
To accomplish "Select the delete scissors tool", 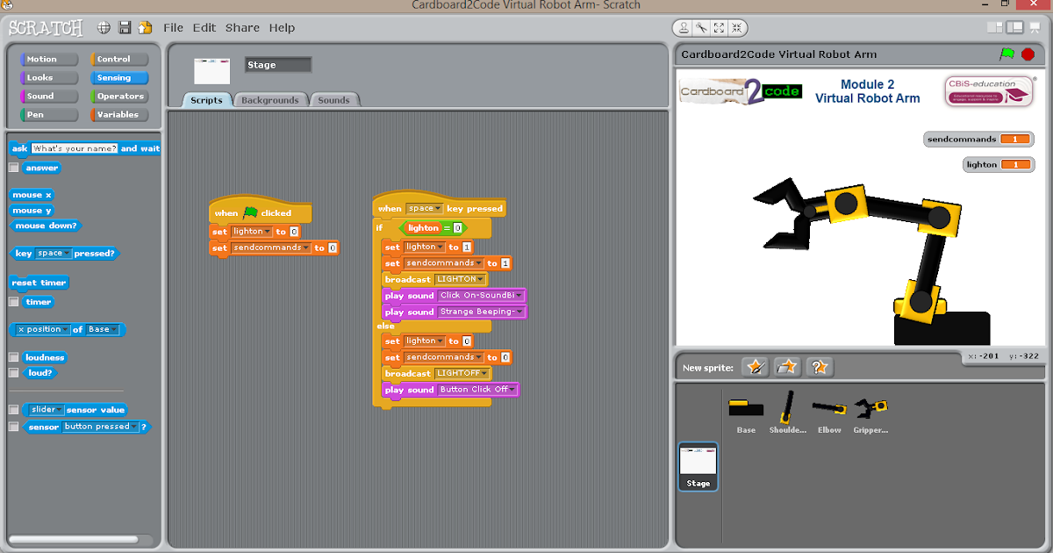I will coord(702,27).
